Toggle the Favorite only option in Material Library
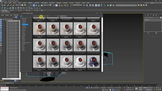 [x=36, y=16]
